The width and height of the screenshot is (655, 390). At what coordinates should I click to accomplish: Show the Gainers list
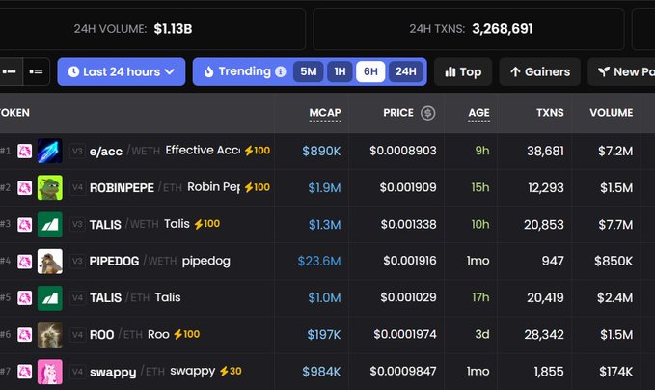[539, 71]
